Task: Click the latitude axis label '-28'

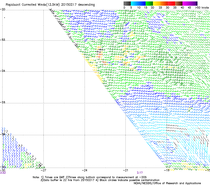Action: point(3,134)
